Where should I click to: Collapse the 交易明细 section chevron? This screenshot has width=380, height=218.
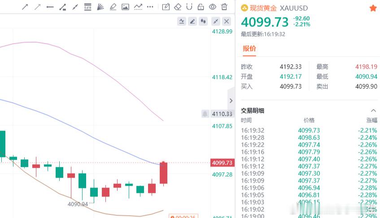coord(373,110)
